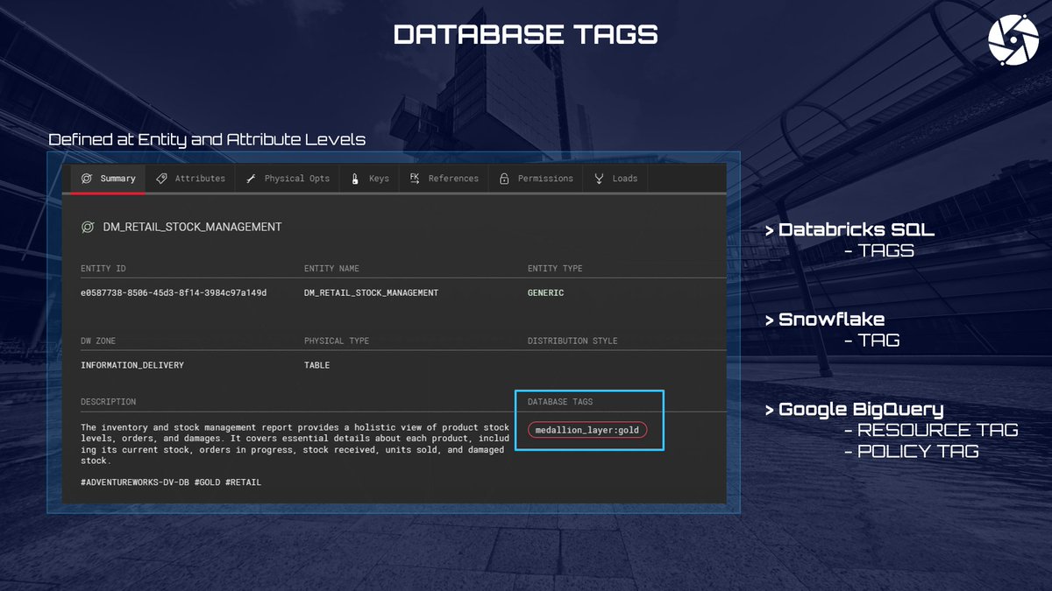Switch to the Attributes tab
This screenshot has width=1052, height=591.
tap(190, 179)
